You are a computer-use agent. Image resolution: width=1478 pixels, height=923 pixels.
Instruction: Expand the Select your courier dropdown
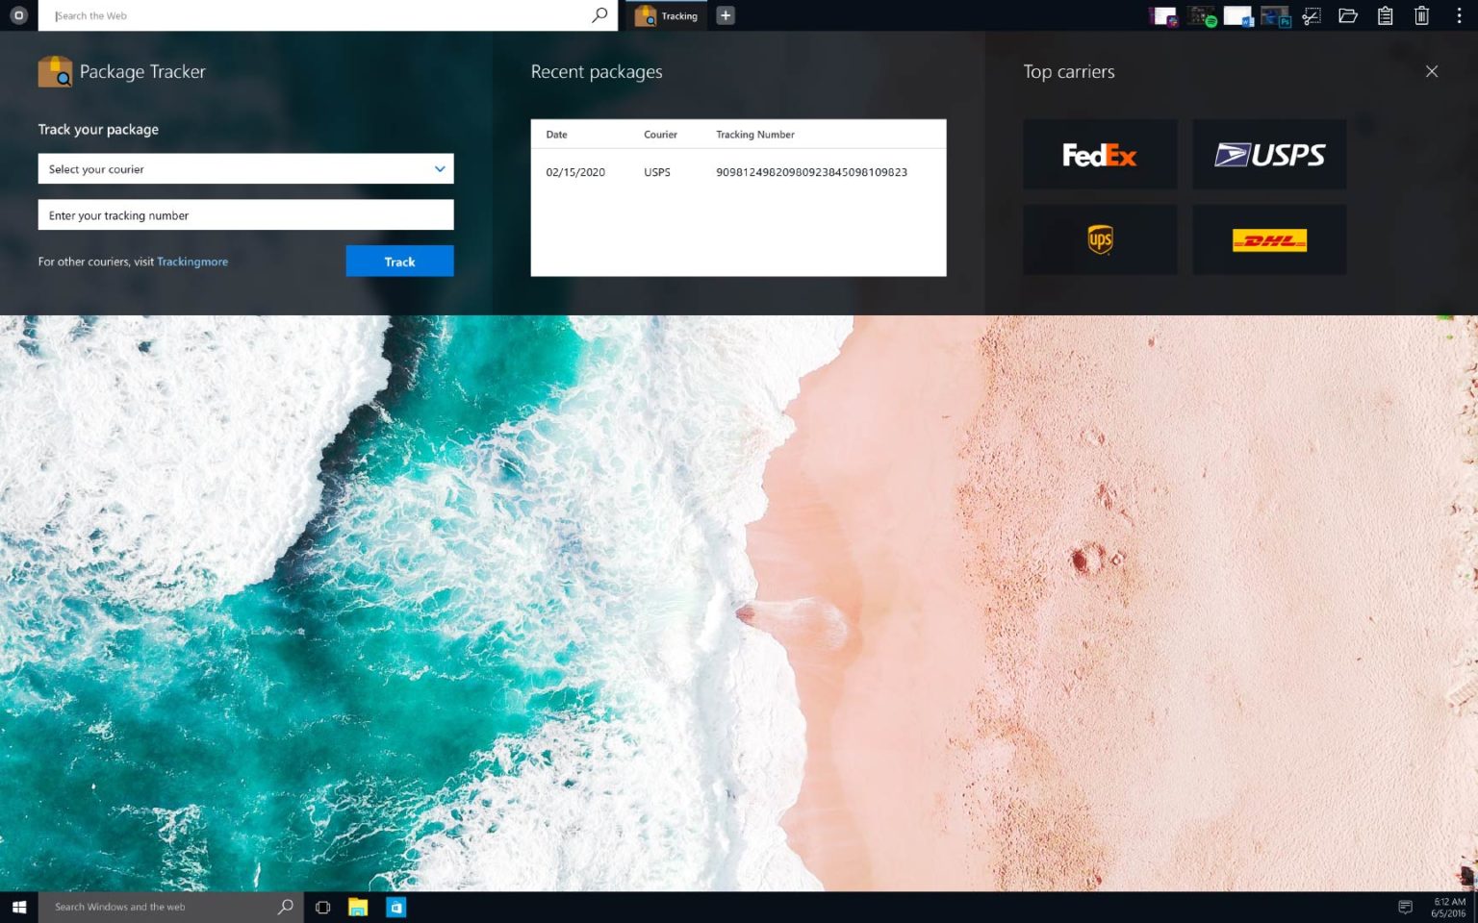point(245,169)
